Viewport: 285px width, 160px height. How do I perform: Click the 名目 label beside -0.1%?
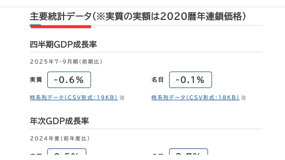pos(158,80)
